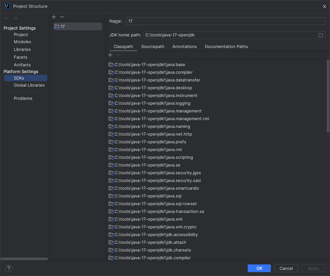Select the java.xml.crypto classpath entry
This screenshot has height=276, width=330.
click(152, 227)
